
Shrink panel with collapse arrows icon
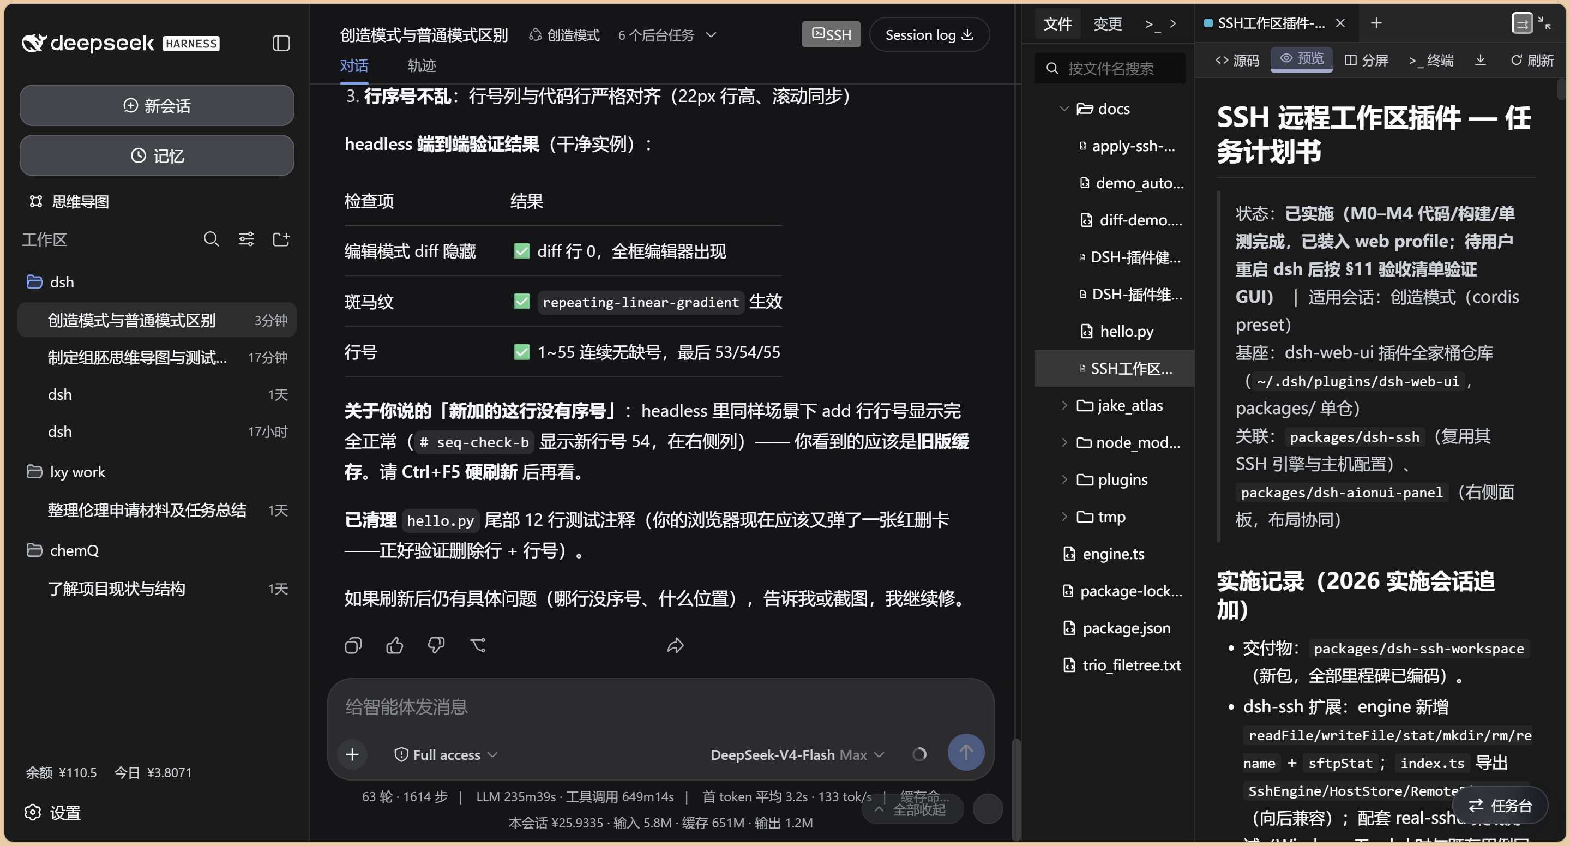click(1545, 22)
